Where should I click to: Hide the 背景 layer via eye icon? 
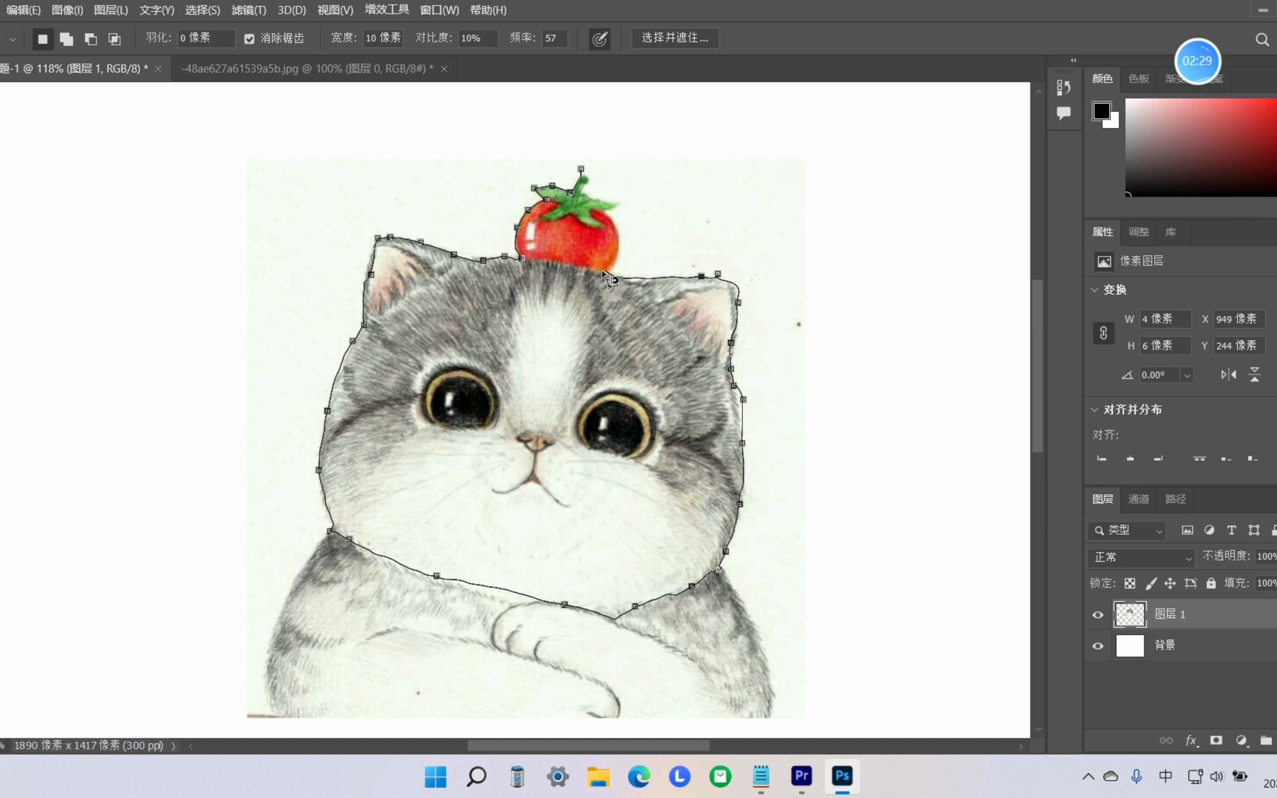[1097, 646]
